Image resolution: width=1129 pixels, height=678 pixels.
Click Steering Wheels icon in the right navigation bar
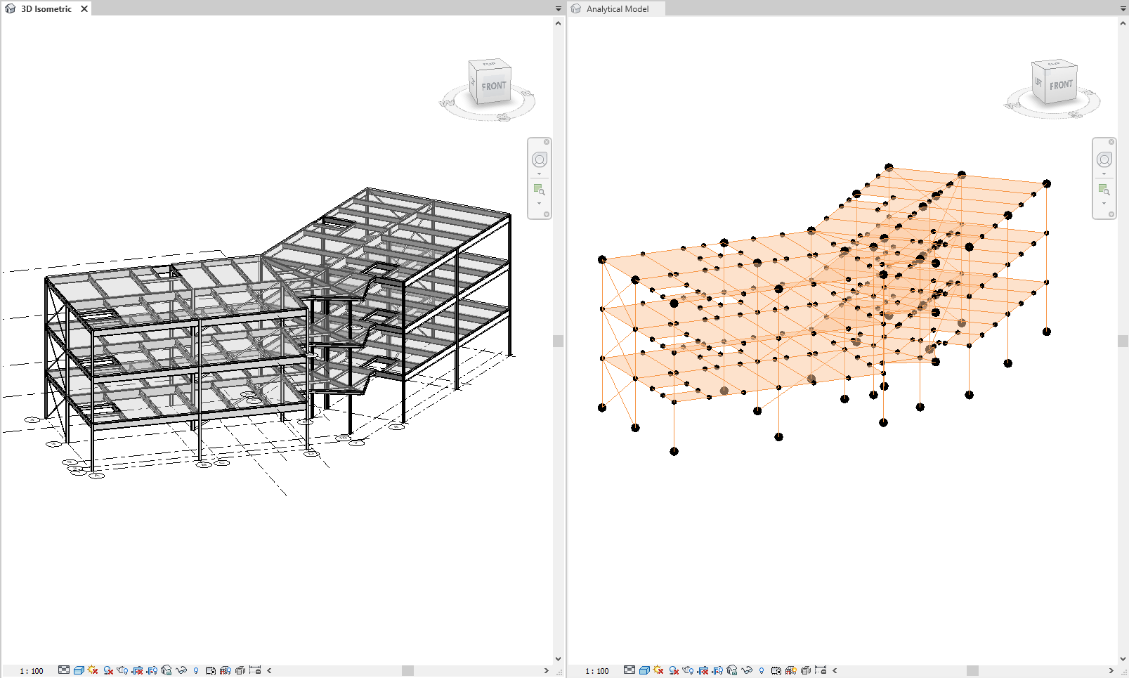(1104, 159)
